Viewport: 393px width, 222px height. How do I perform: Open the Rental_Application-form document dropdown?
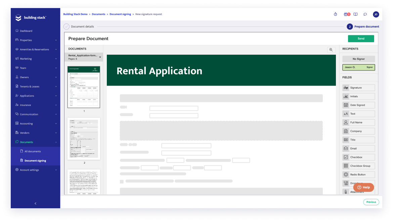[x=100, y=56]
